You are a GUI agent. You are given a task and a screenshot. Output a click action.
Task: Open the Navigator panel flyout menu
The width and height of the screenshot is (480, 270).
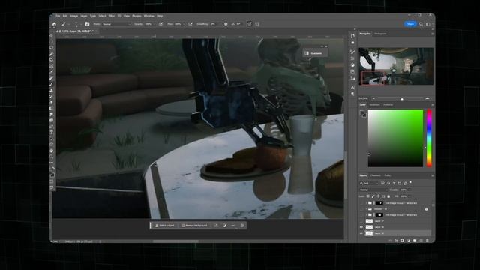pos(432,34)
